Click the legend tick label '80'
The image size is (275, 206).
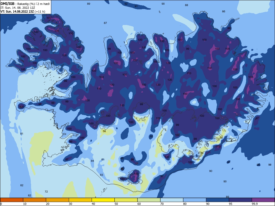(x=185, y=204)
